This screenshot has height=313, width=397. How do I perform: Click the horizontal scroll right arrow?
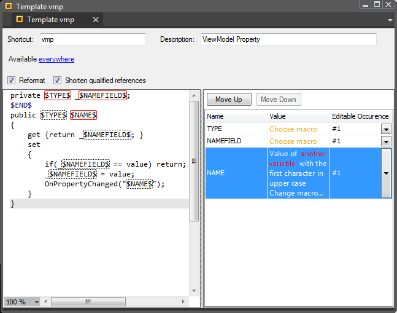click(x=183, y=301)
